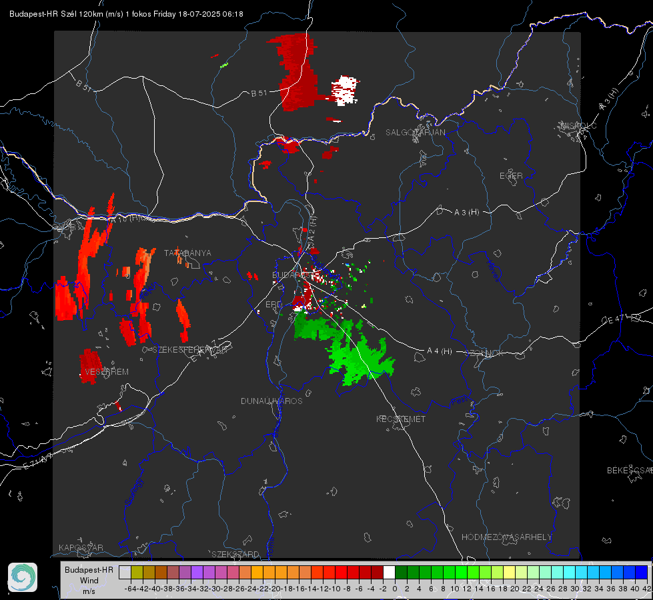Click the KECSKEMÉT city label
Viewport: 653px width, 600px height.
click(401, 419)
